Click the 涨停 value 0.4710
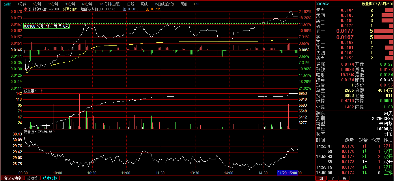The width and height of the screenshot is (394, 181). pyautogui.click(x=347, y=101)
